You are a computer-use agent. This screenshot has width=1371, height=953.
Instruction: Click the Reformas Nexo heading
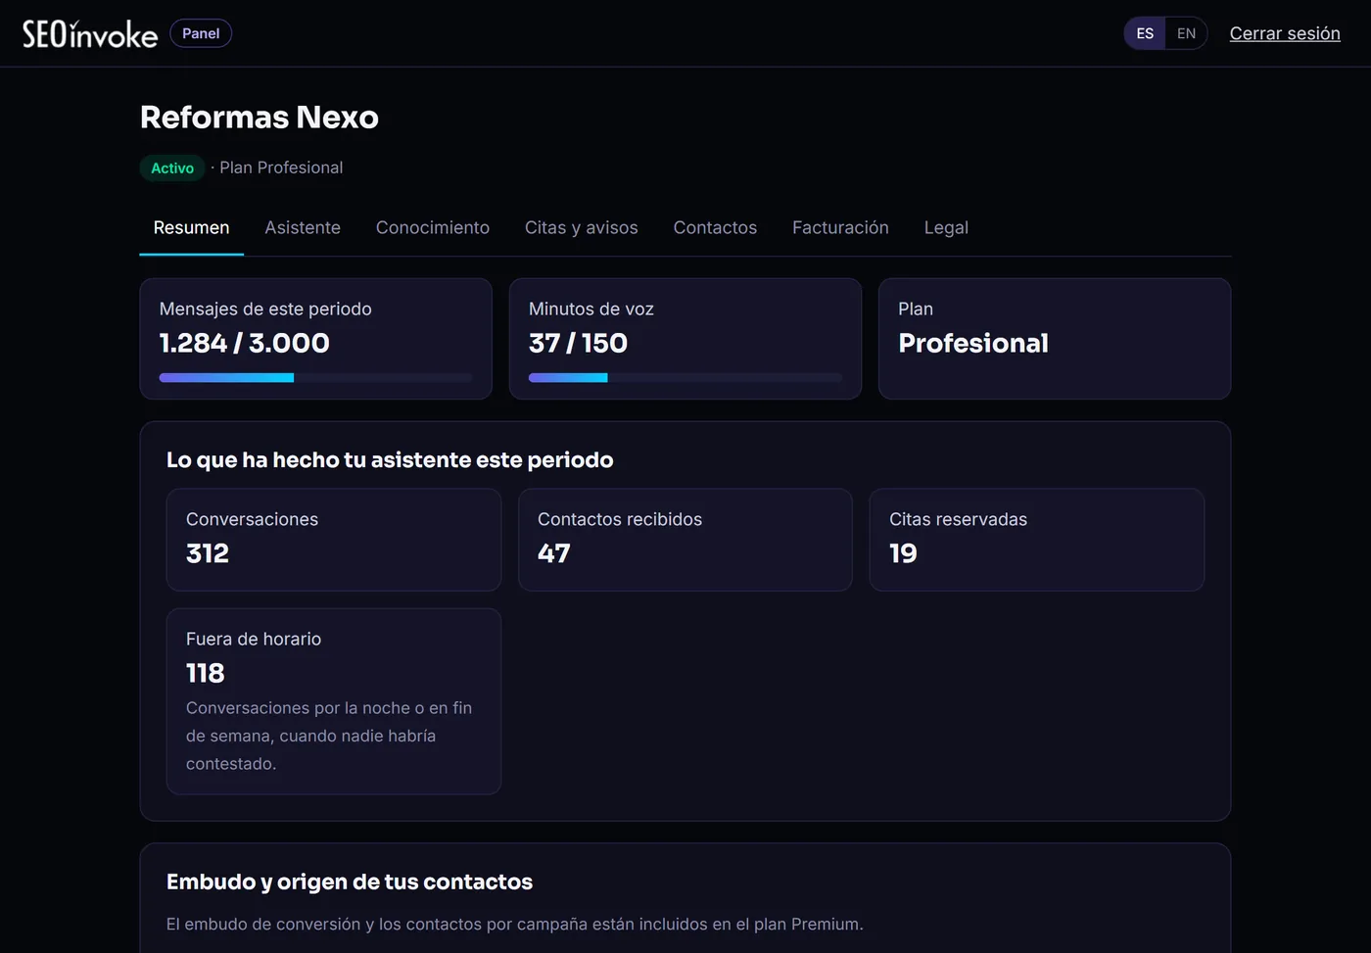click(260, 117)
